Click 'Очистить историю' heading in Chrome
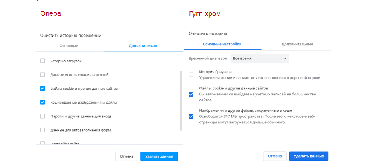 pyautogui.click(x=208, y=34)
